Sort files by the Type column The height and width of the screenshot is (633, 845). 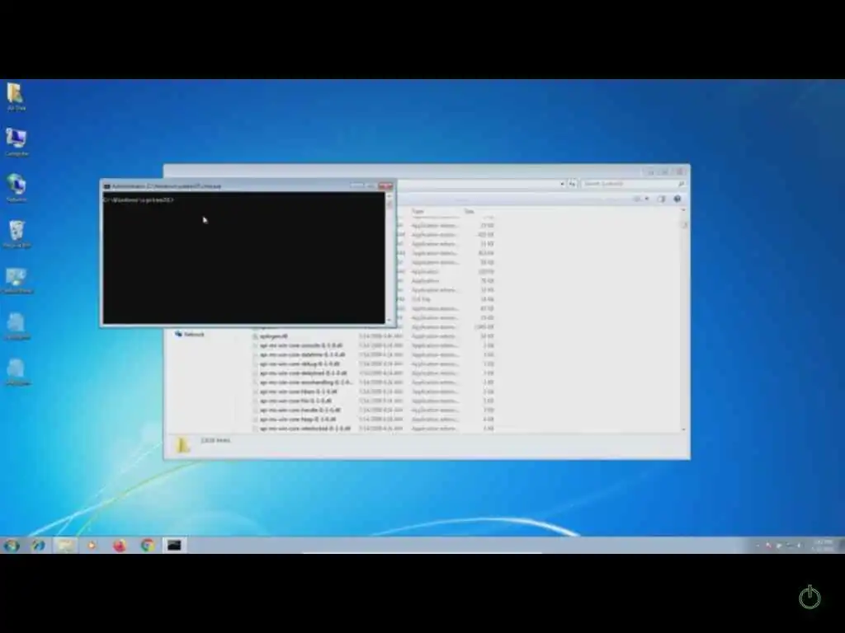[418, 212]
